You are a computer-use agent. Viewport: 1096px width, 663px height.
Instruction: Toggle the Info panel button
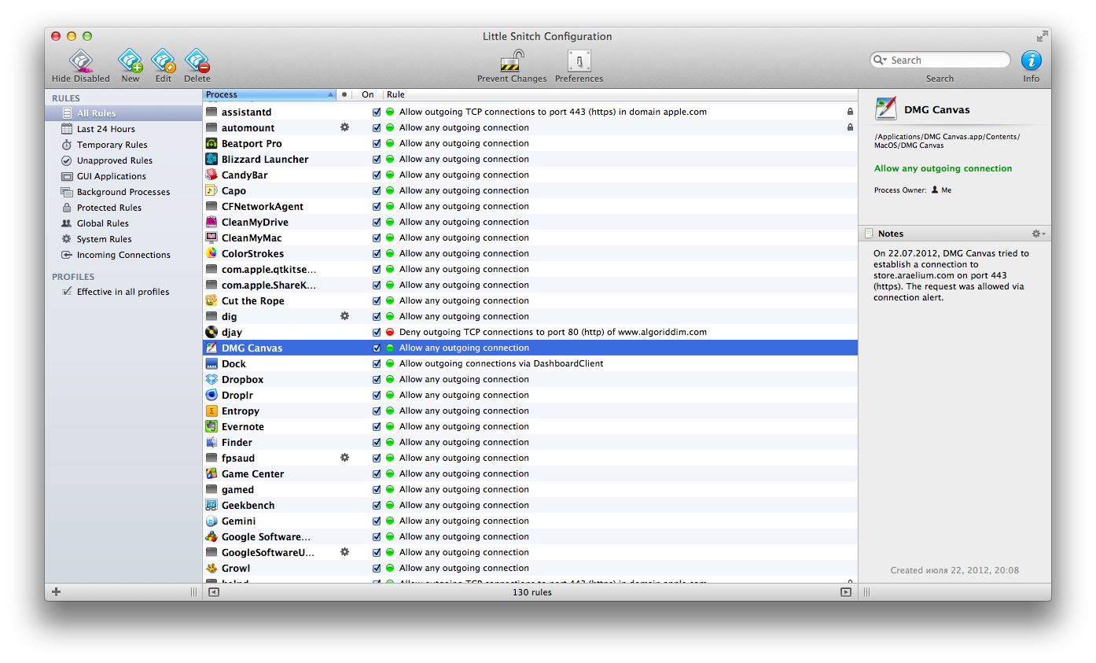coord(1031,61)
